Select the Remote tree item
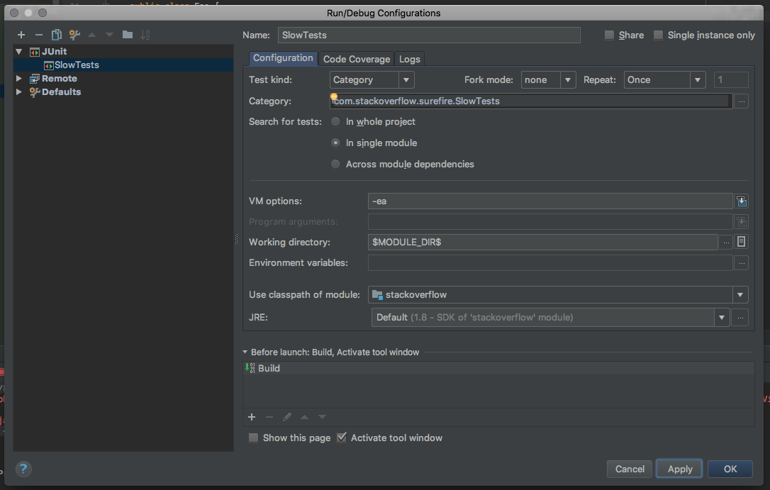This screenshot has width=770, height=490. [x=59, y=79]
